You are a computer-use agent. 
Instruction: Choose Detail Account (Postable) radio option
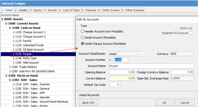[x=82, y=38]
